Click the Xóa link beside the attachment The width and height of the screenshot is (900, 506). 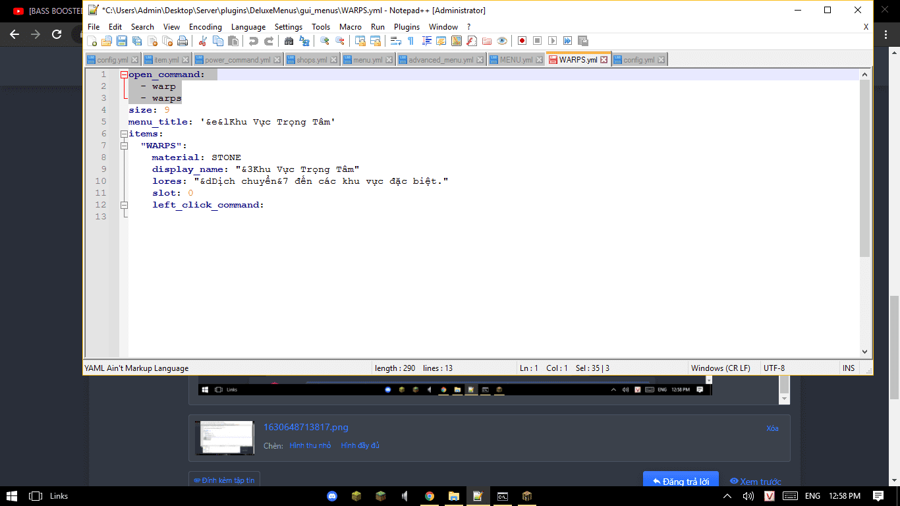click(772, 428)
